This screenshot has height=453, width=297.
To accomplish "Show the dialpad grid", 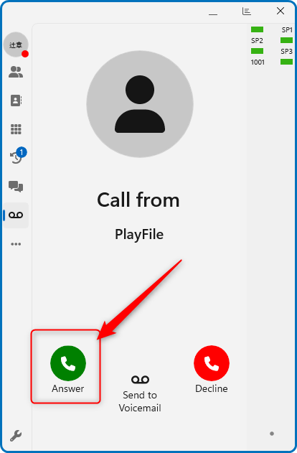I will click(x=16, y=129).
